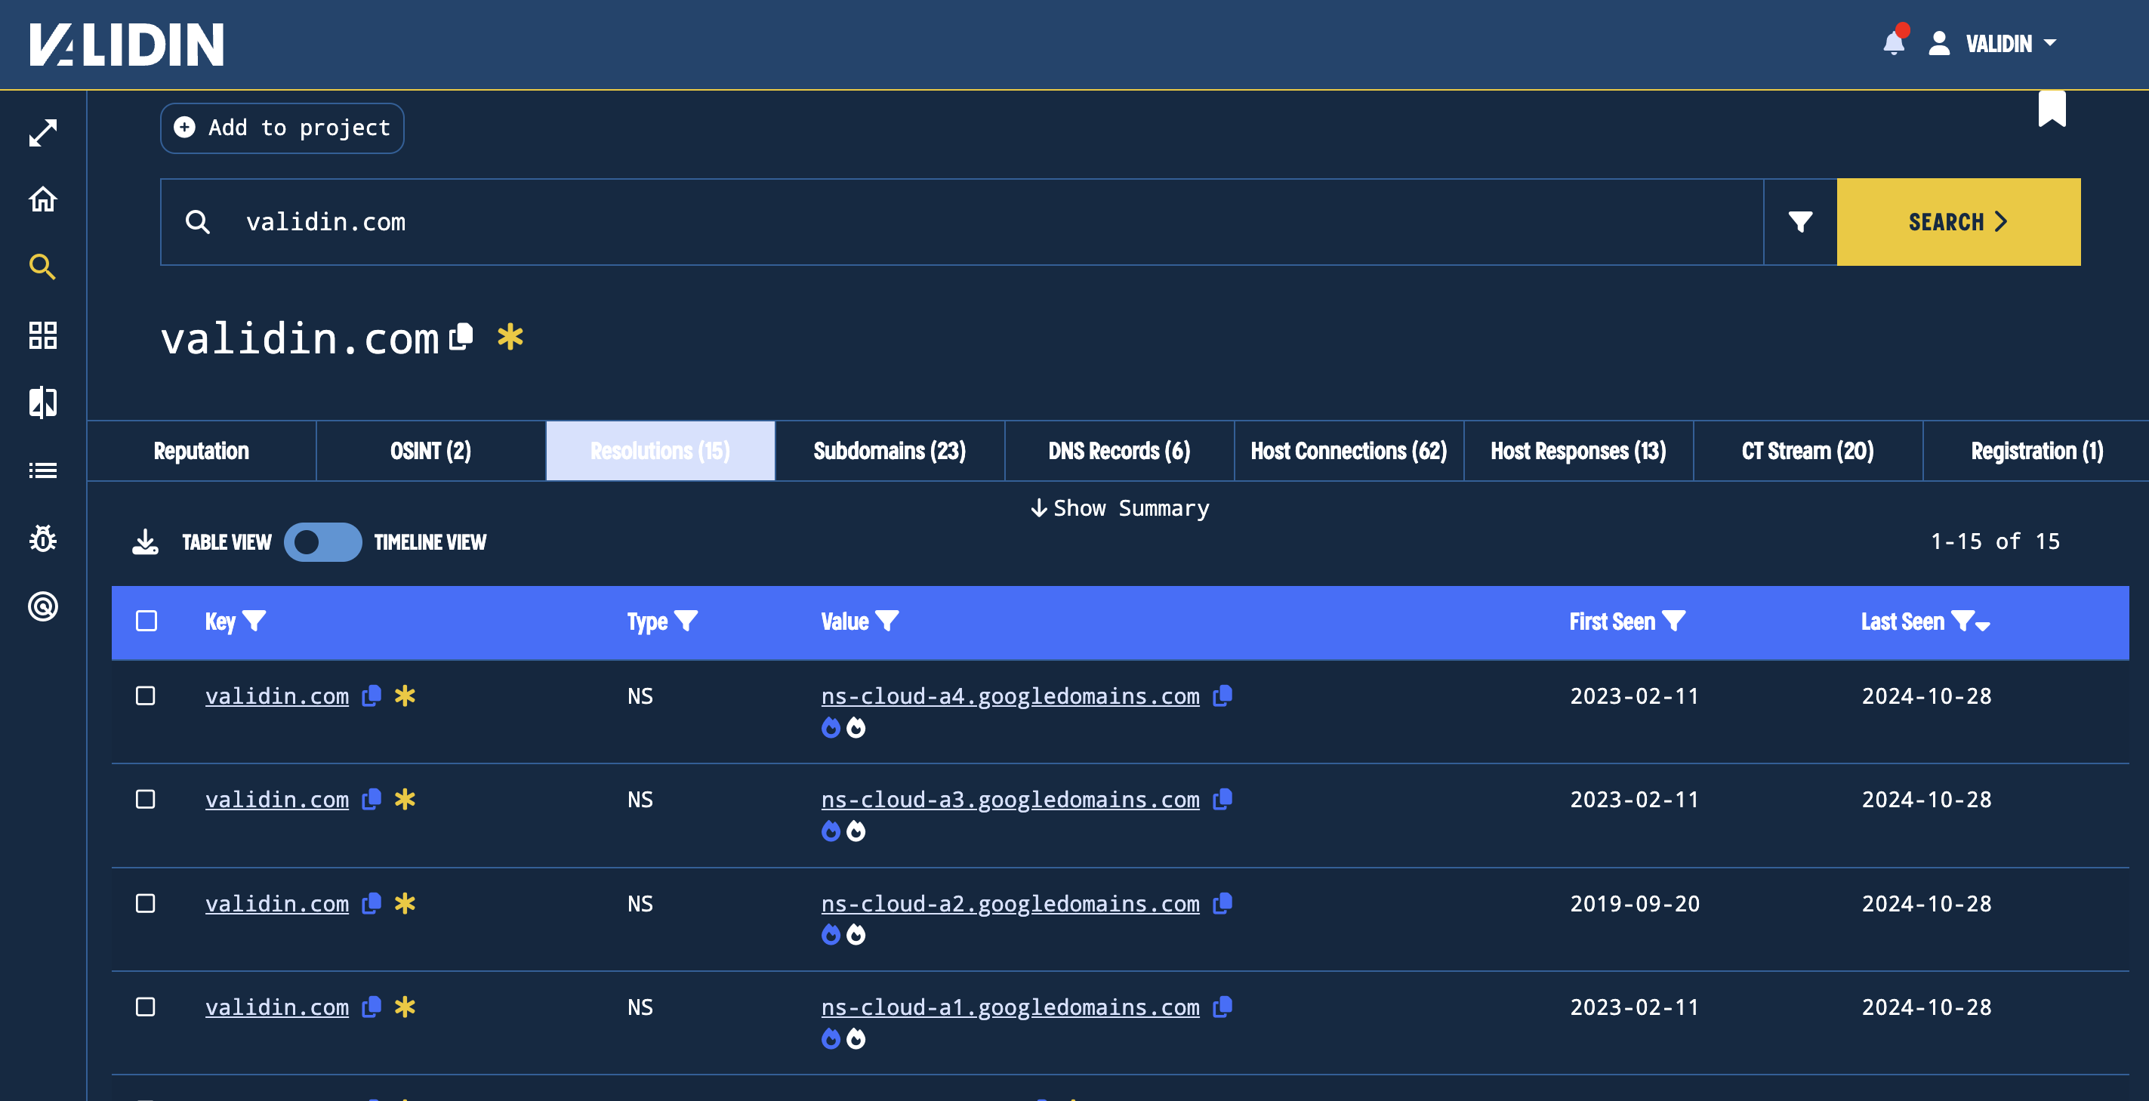Click the white flame icon under ns-cloud-a4
2149x1101 pixels.
[856, 727]
